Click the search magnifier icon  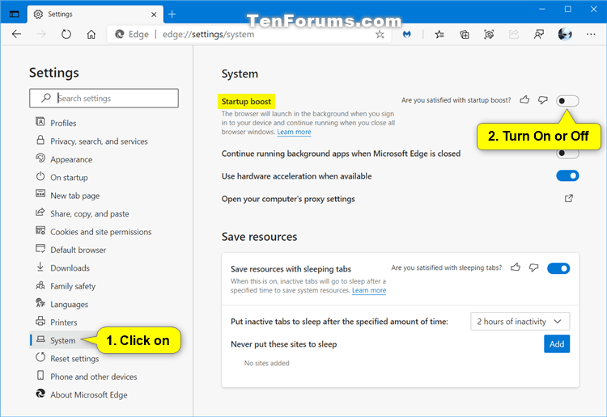[46, 98]
